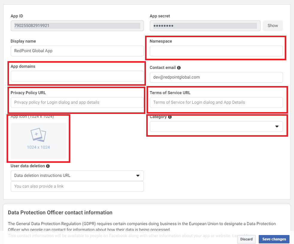Screen dimensions: 294x244
Task: Click the Contact email info icon
Action: click(179, 68)
